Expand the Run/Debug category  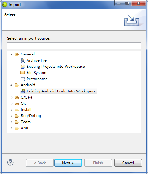(x=11, y=116)
